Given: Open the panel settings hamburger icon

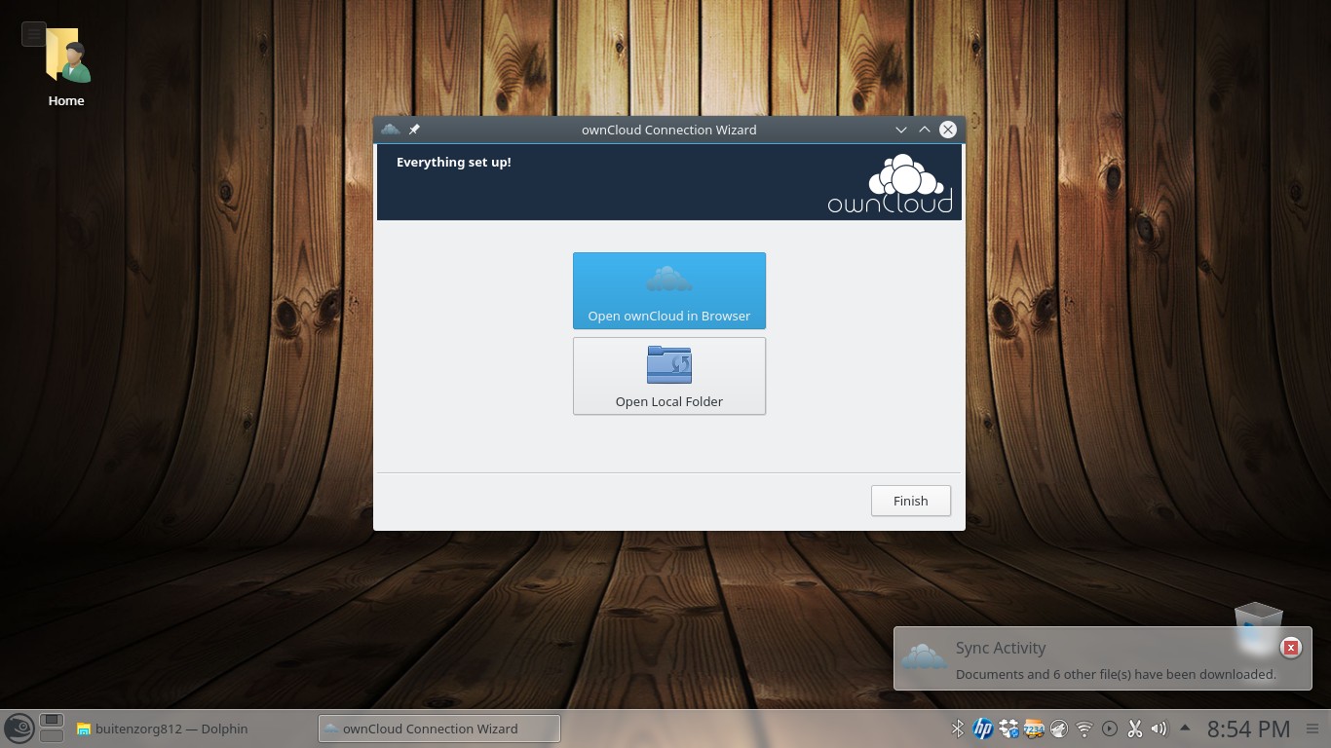Looking at the screenshot, I should (1313, 729).
